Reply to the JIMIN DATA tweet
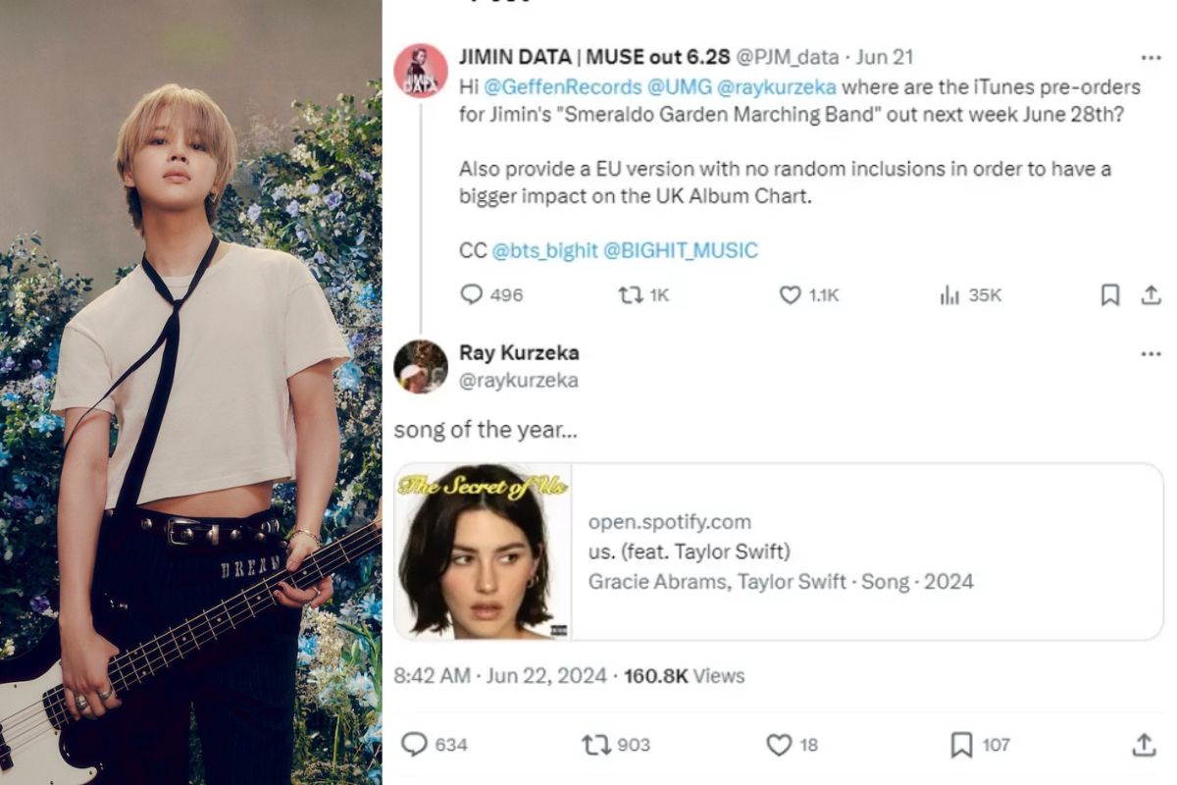1177x785 pixels. (x=472, y=294)
